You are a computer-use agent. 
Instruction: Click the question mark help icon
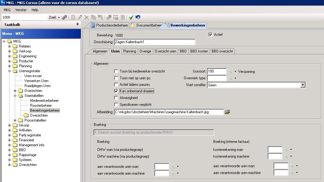pyautogui.click(x=123, y=17)
